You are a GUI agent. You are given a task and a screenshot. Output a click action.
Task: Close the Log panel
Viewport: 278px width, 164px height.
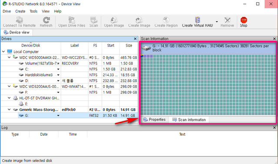[x=275, y=127]
